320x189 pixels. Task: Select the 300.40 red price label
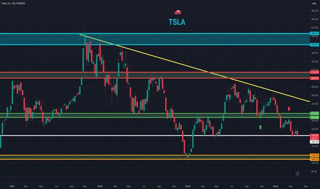coord(314,78)
